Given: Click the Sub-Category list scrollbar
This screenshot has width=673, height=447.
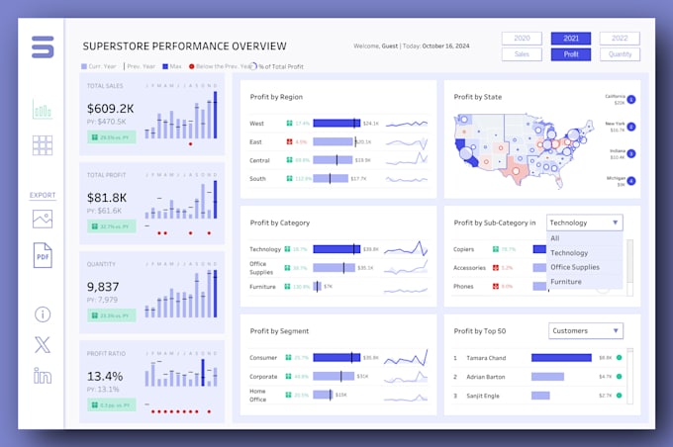Looking at the screenshot, I should (x=629, y=268).
